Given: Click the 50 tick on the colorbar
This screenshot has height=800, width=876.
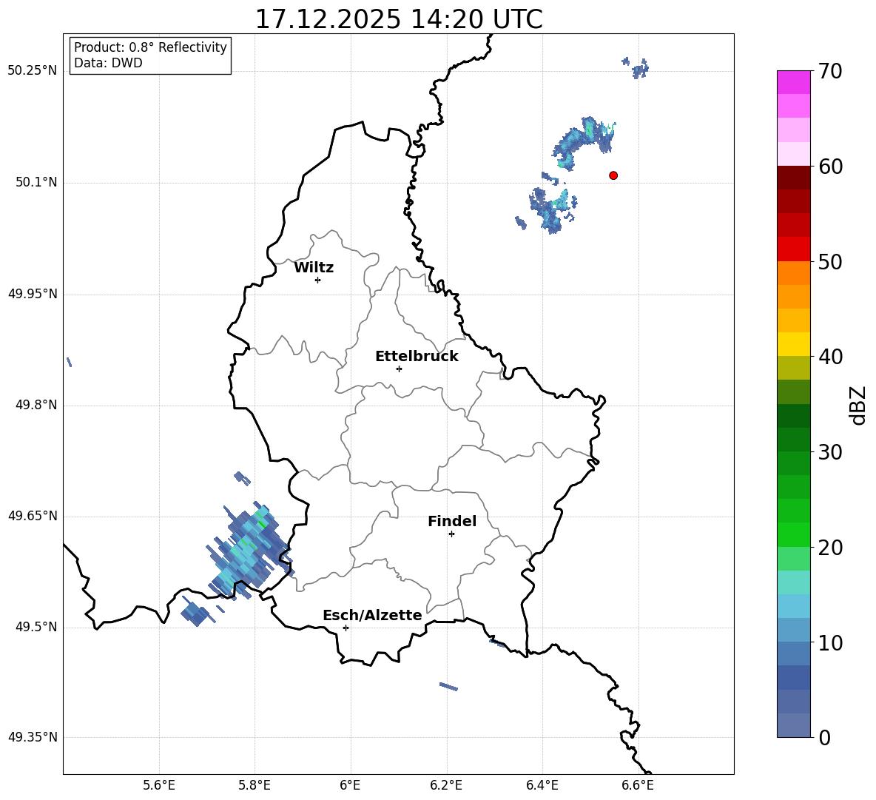Looking at the screenshot, I should pos(830,261).
